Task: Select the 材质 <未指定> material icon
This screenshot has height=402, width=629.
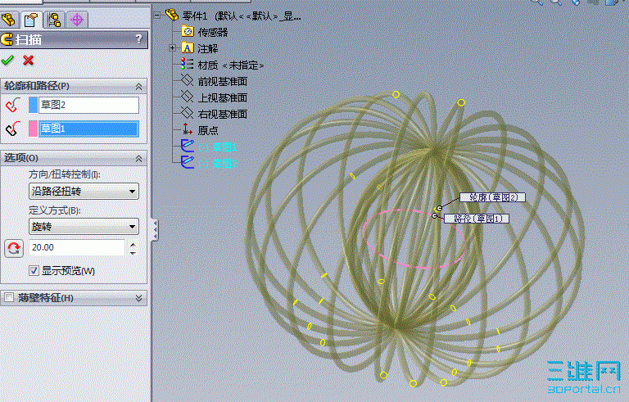Action: coord(187,64)
